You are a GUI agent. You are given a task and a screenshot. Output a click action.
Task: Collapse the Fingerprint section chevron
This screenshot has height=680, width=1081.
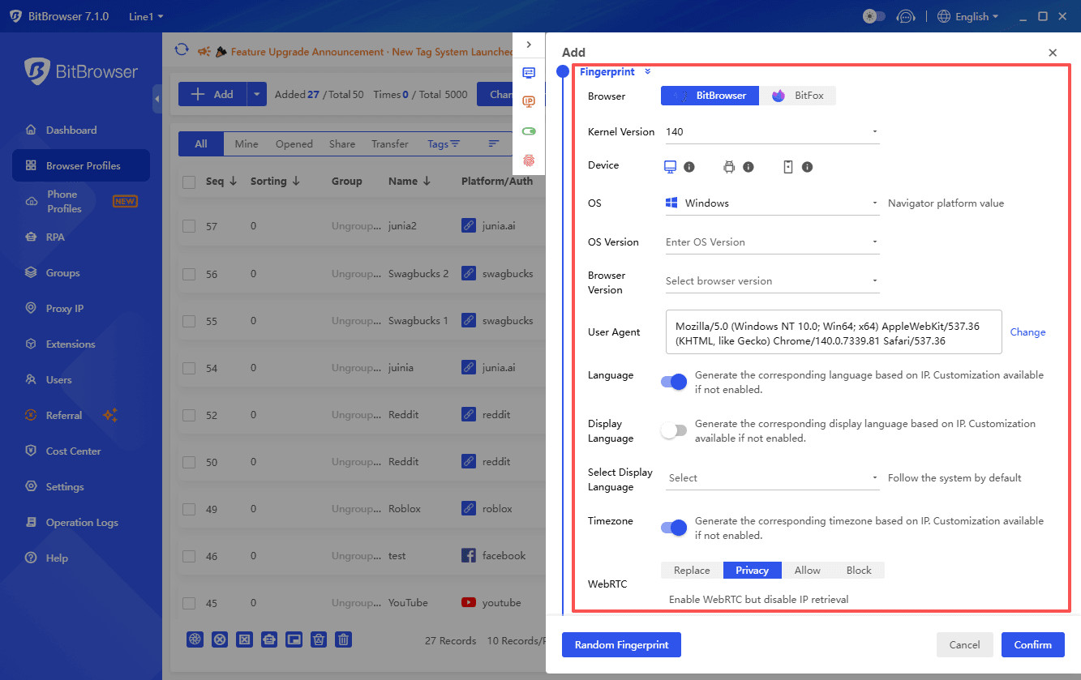pos(648,72)
